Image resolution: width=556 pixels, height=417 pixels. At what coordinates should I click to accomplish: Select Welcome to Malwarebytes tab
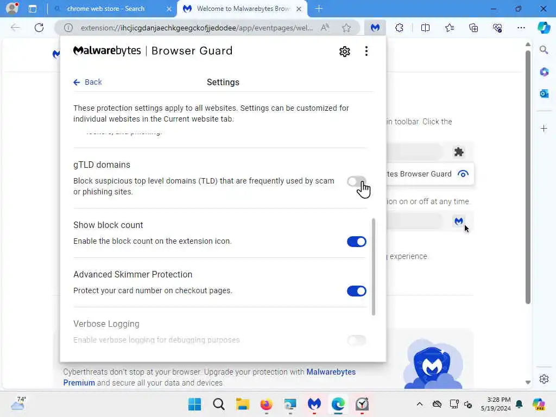[x=242, y=9]
